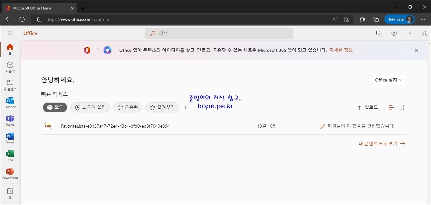Go to Home in the Office sidebar
This screenshot has width=431, height=205.
(x=10, y=50)
